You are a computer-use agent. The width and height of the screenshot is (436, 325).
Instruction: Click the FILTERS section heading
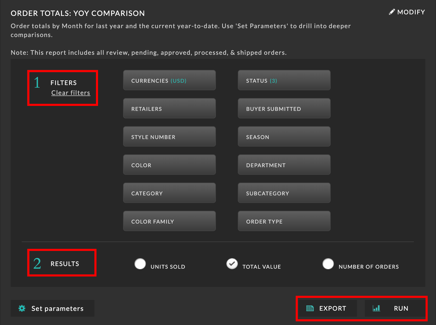pyautogui.click(x=64, y=83)
